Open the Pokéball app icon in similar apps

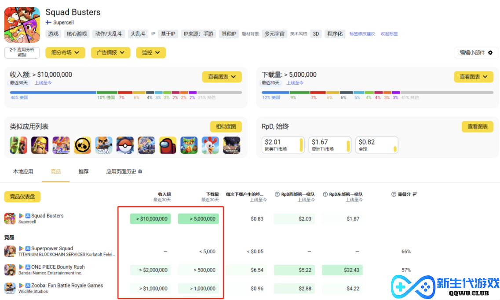125,145
